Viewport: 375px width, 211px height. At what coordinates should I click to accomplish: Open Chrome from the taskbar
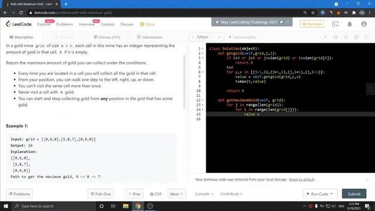click(x=138, y=206)
